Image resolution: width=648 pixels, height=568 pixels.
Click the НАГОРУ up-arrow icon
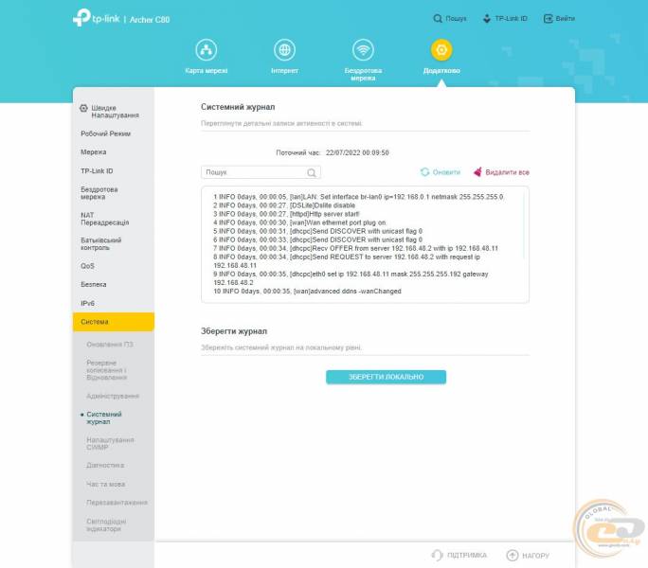pos(512,556)
